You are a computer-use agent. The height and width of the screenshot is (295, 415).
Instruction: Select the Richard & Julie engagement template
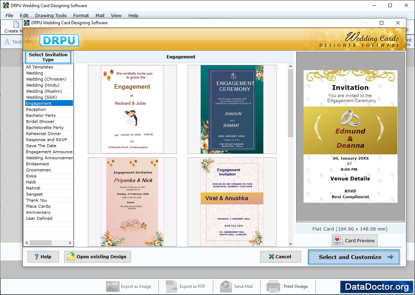[132, 109]
